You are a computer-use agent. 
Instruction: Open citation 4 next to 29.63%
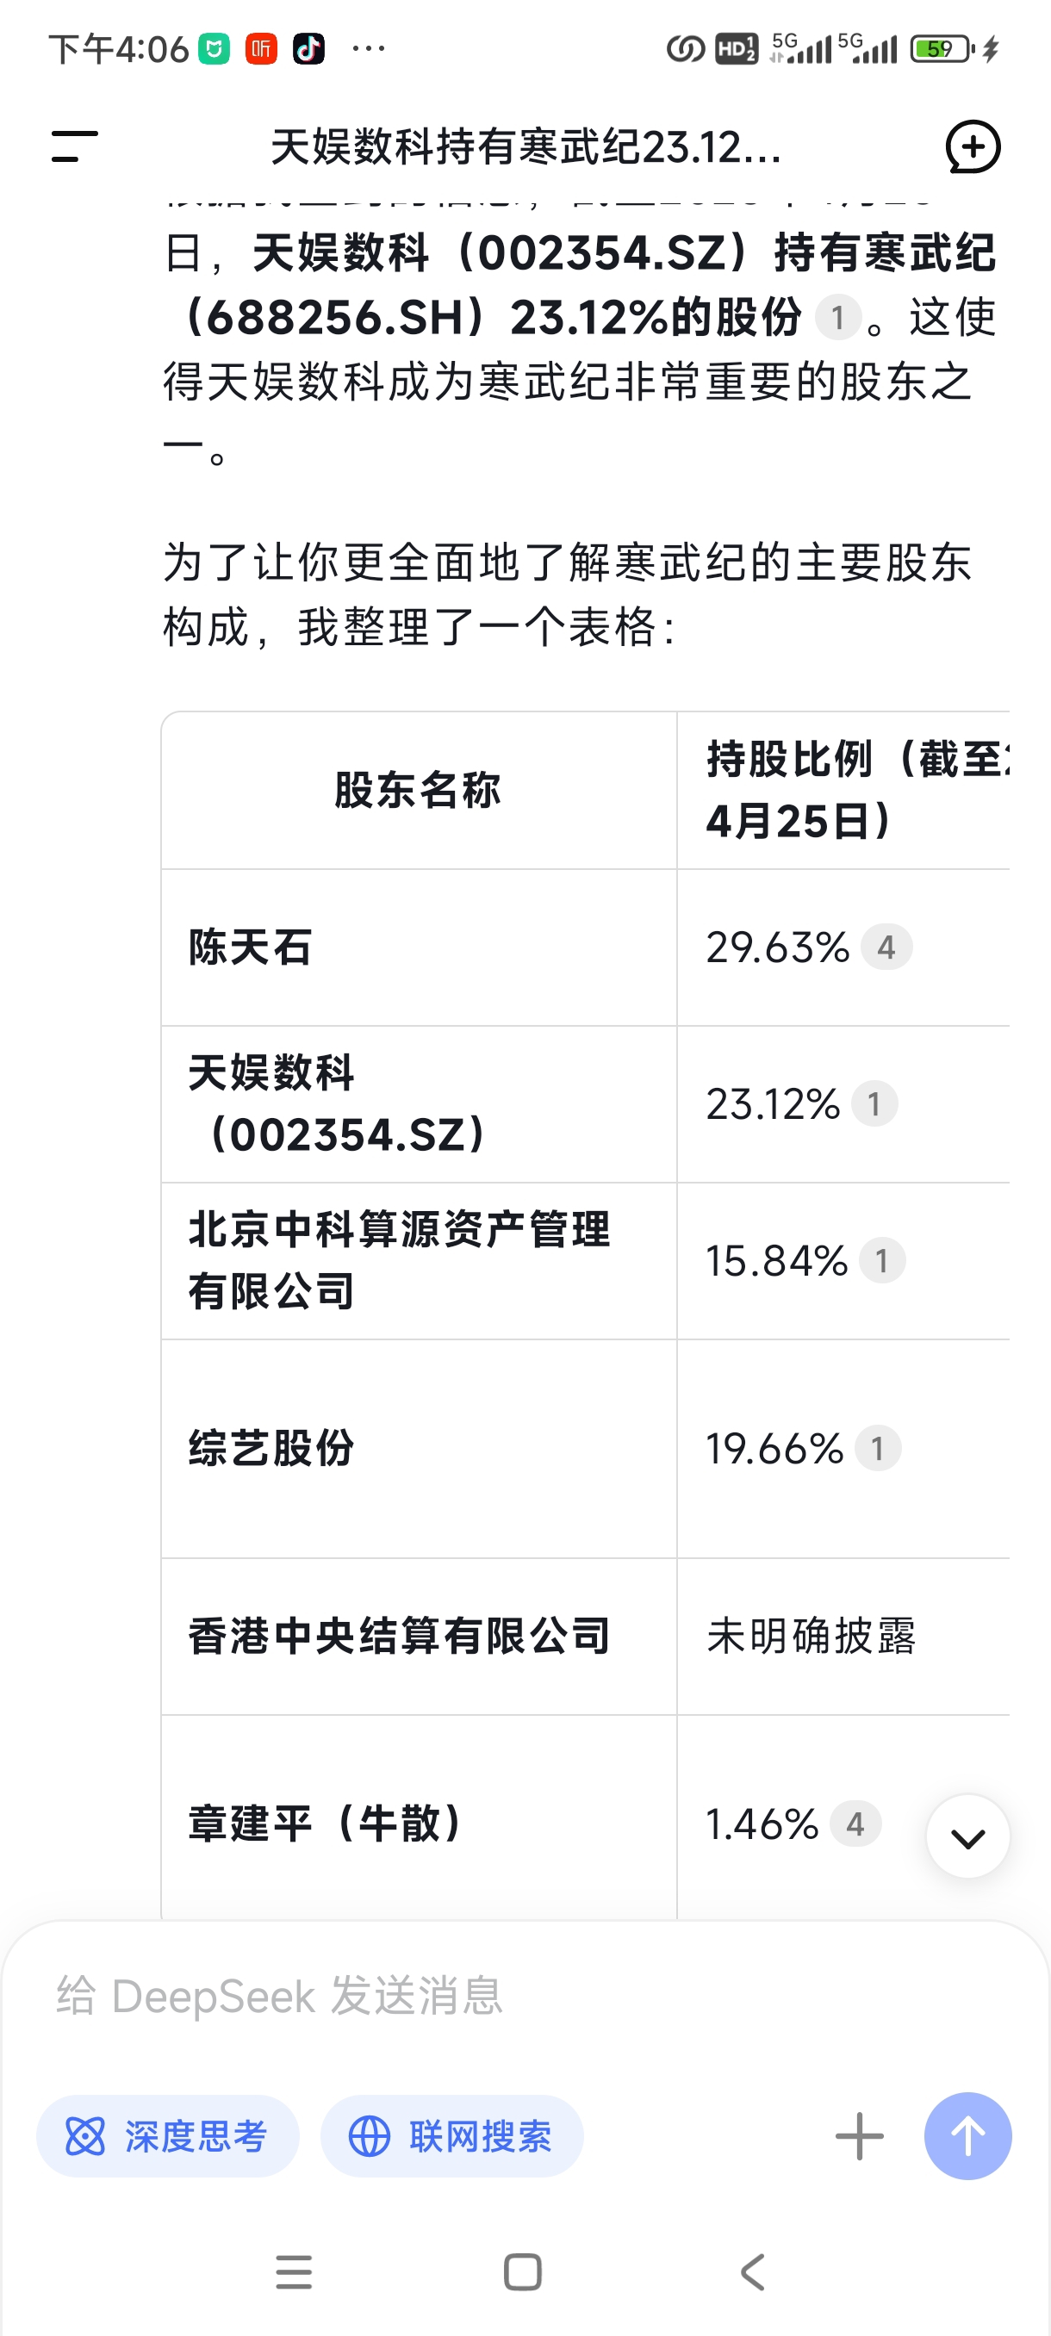(x=886, y=947)
